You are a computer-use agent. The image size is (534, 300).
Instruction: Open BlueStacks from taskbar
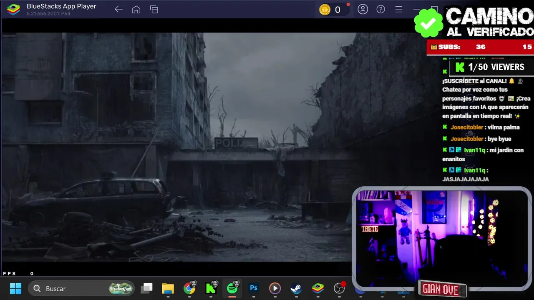318,288
